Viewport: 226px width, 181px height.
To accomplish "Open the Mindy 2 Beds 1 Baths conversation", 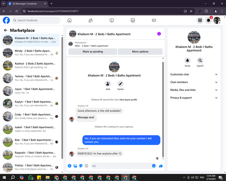I will coord(30,53).
